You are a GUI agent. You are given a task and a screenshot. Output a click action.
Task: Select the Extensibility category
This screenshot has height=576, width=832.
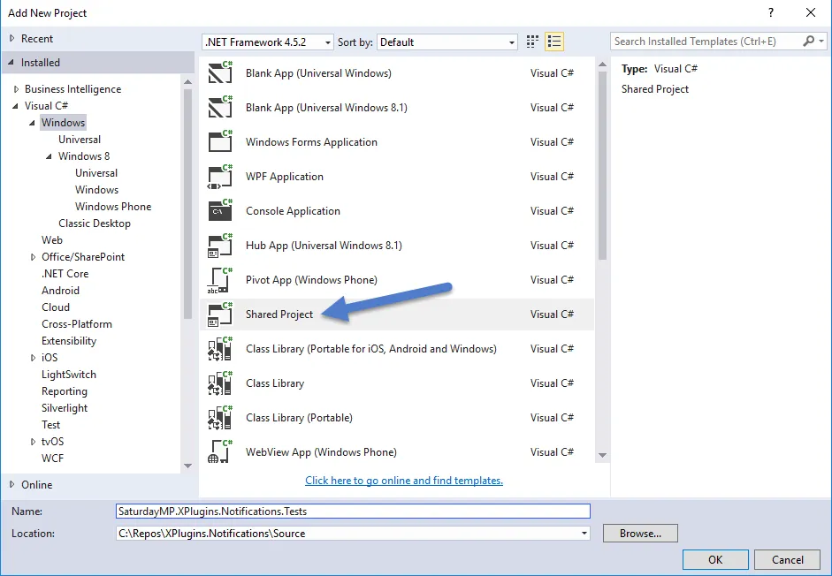(69, 341)
